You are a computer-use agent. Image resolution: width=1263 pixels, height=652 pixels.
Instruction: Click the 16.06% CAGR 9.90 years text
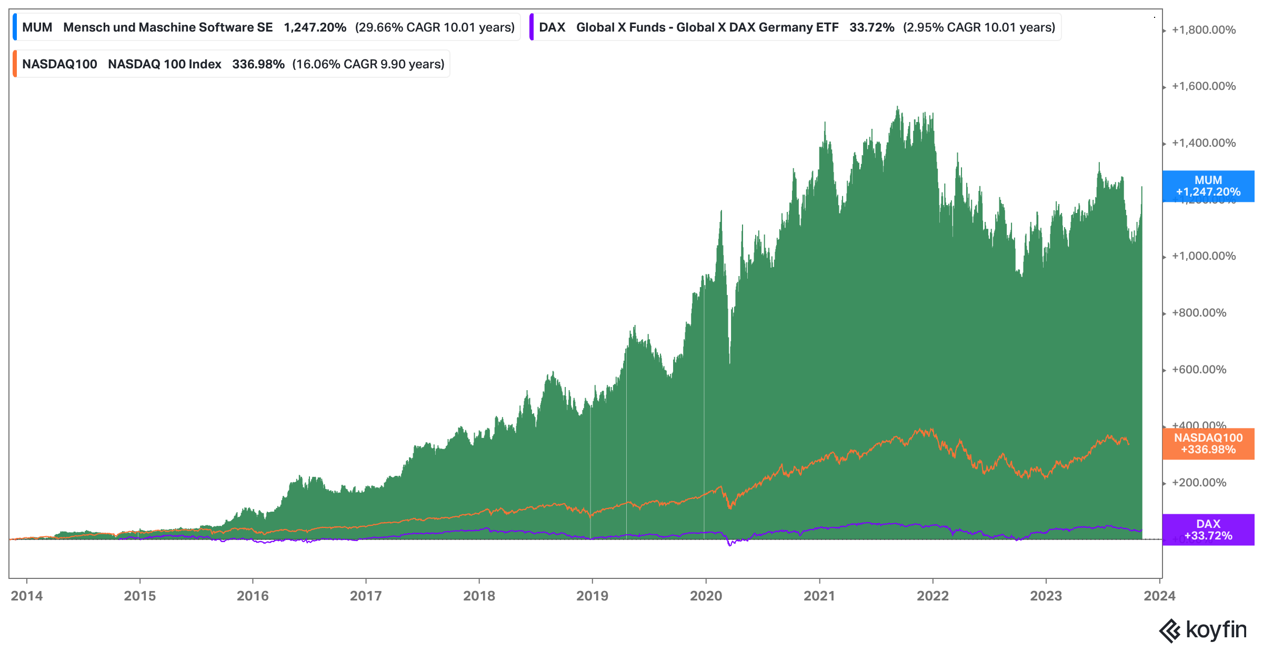click(368, 64)
